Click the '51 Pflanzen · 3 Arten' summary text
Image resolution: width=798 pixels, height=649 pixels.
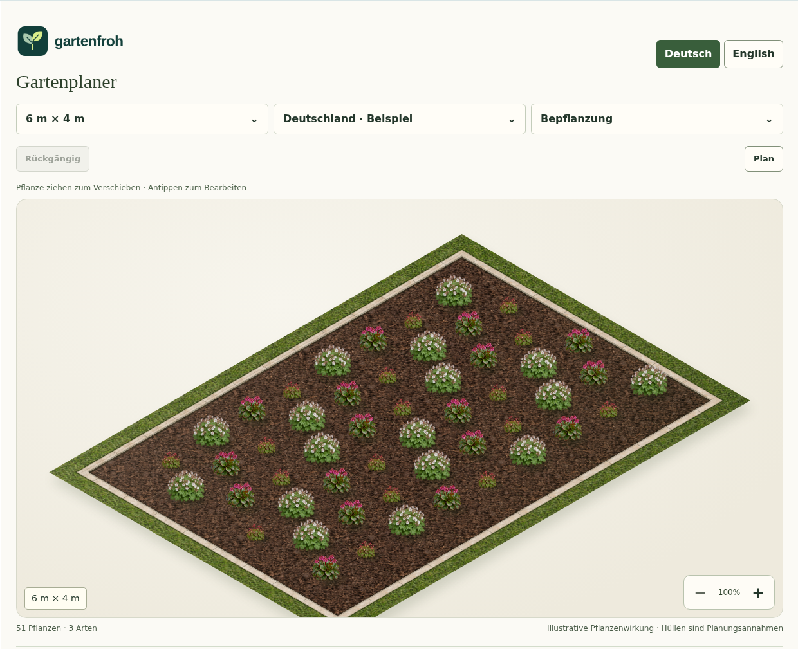(x=57, y=628)
